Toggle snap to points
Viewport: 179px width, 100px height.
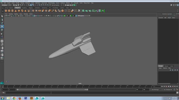pyautogui.click(x=44, y=5)
